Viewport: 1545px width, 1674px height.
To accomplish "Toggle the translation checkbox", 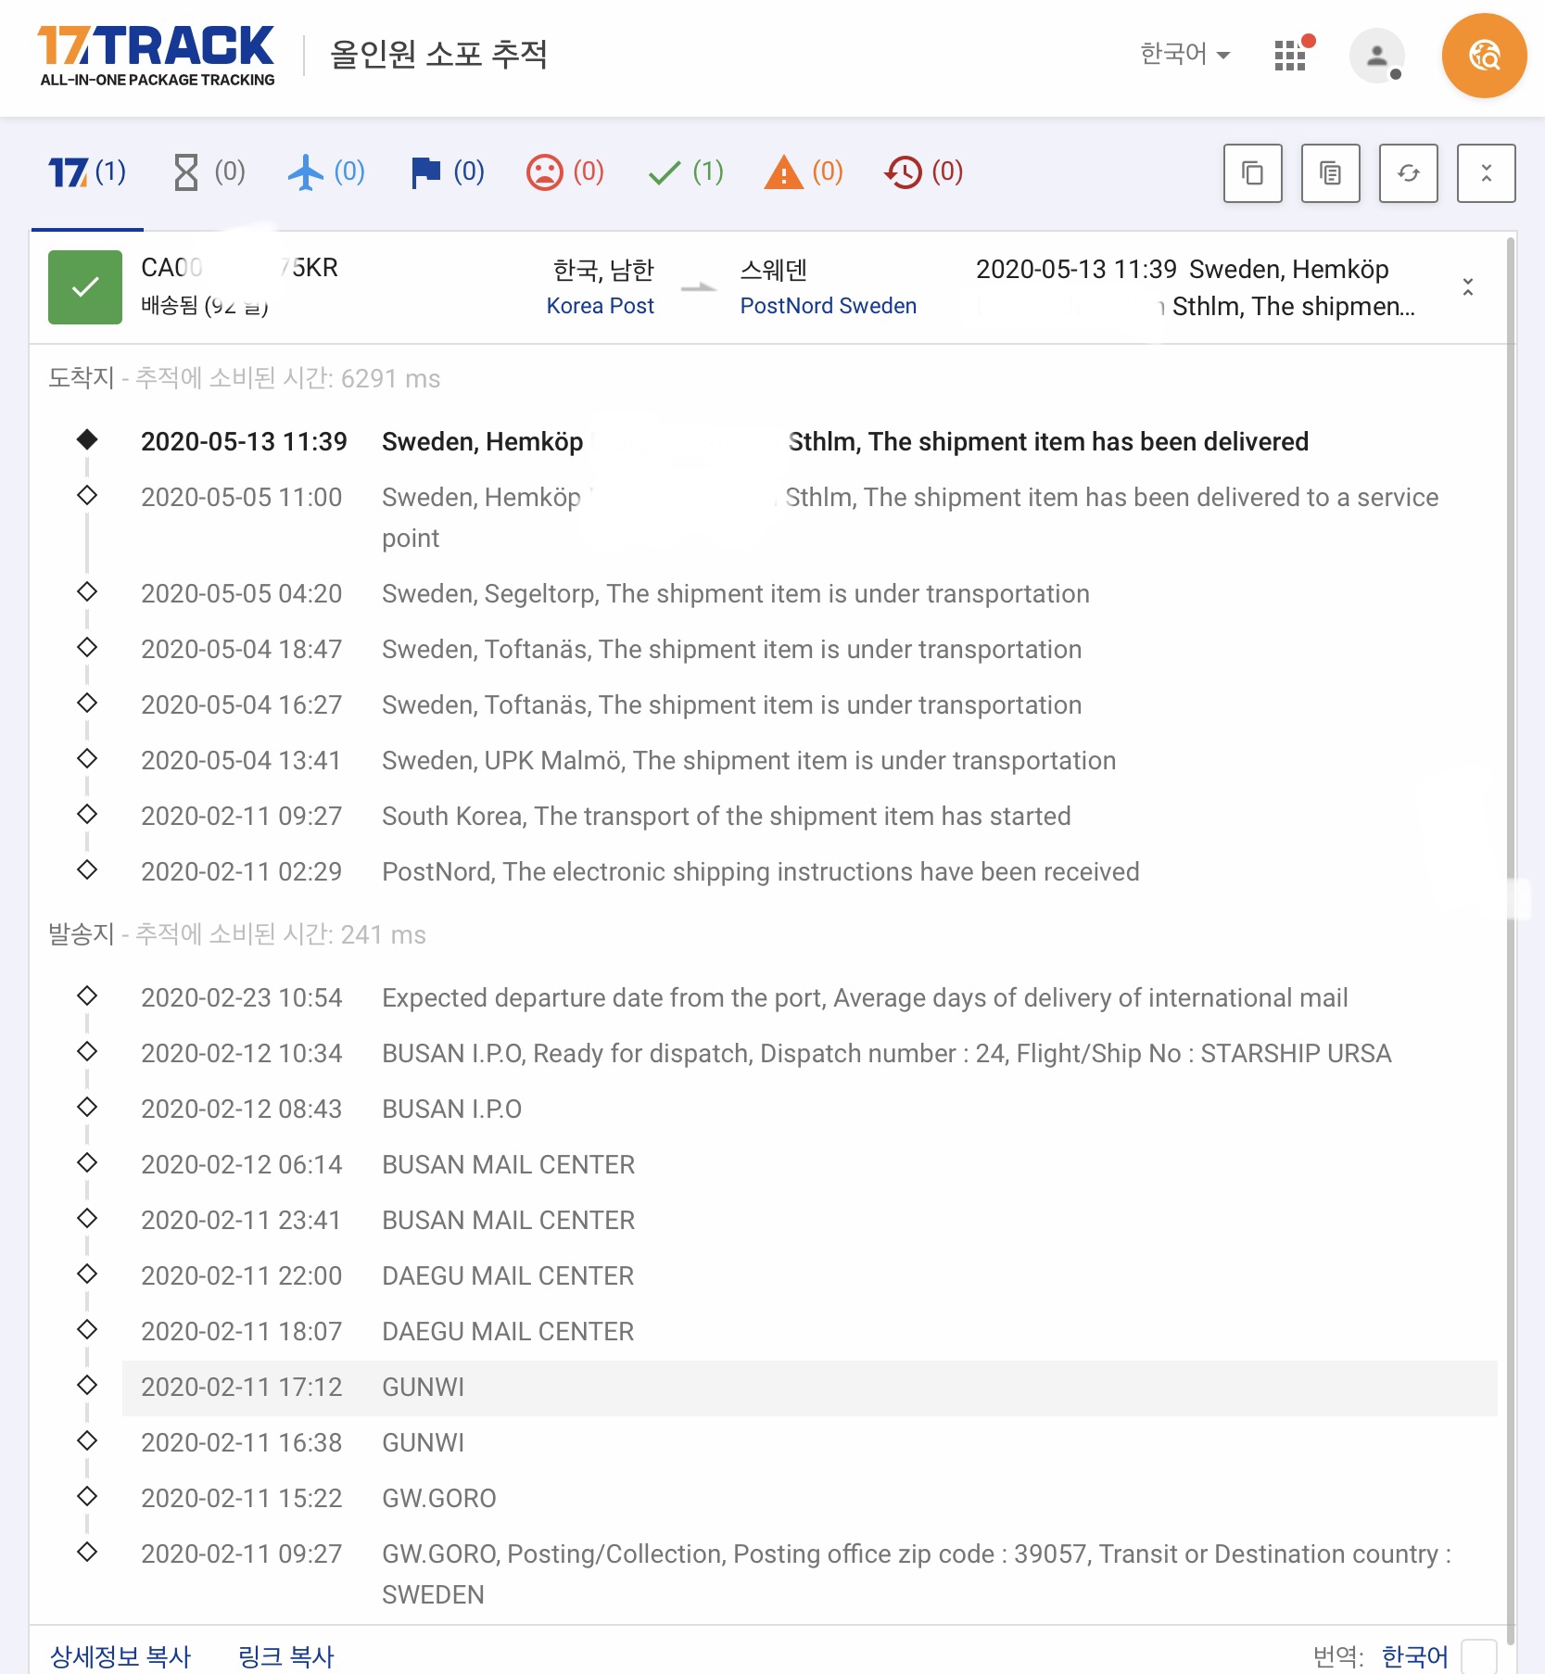I will (x=1478, y=1657).
